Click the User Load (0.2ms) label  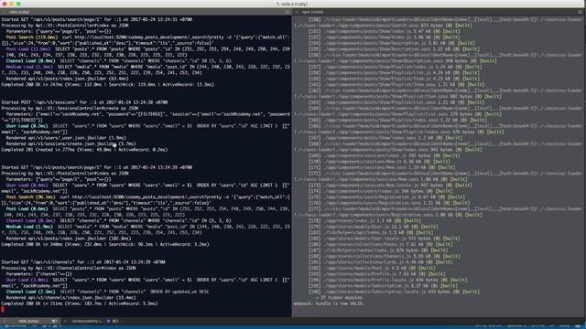tap(27, 126)
